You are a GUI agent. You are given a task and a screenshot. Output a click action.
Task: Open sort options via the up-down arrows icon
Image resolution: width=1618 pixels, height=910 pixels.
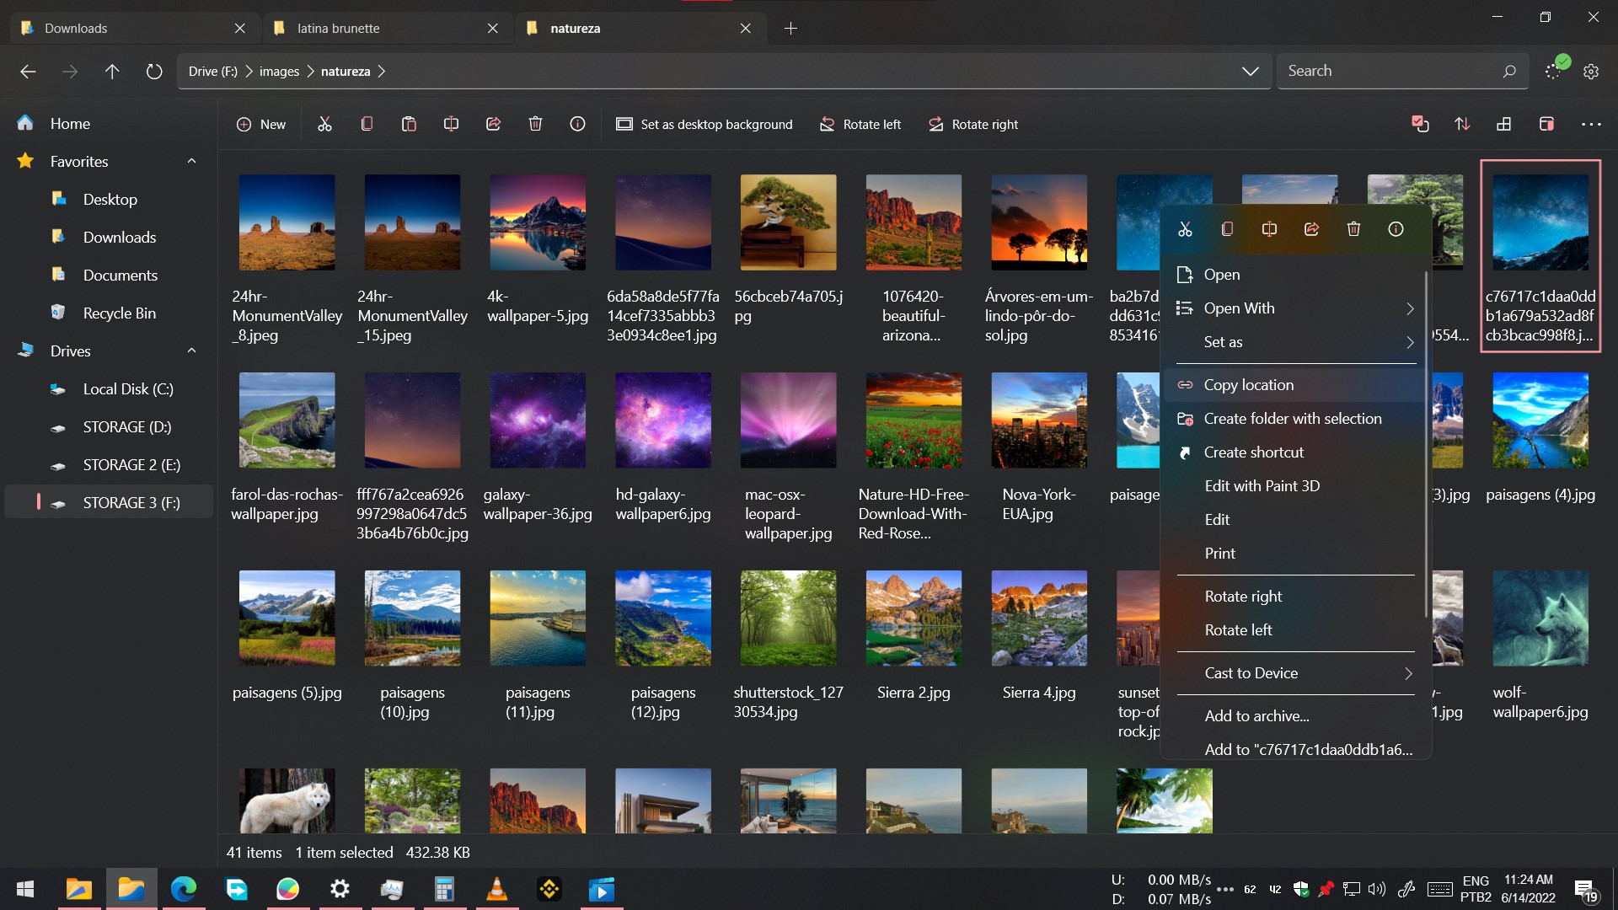coord(1463,124)
